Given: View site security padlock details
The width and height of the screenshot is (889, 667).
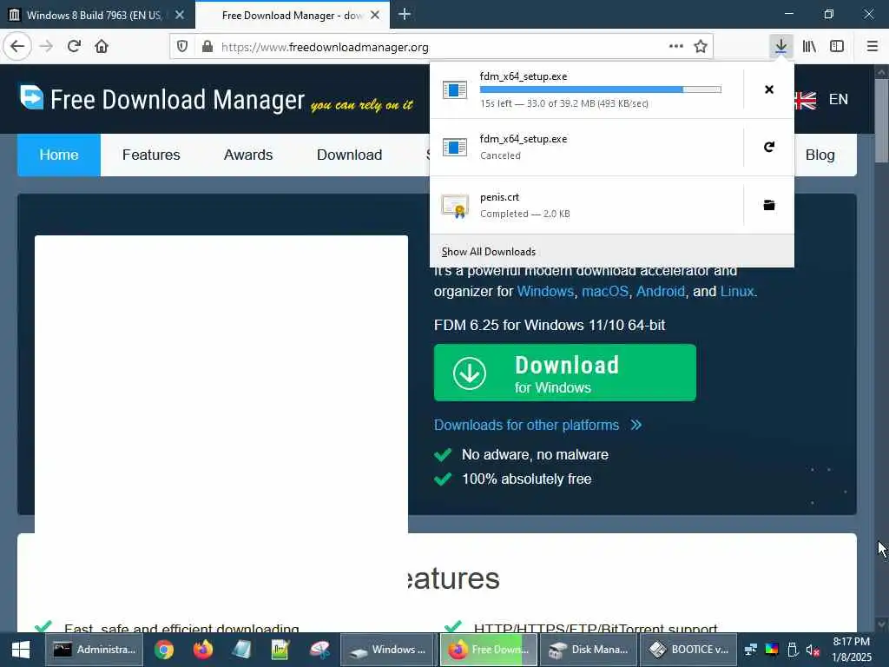Looking at the screenshot, I should (x=207, y=47).
